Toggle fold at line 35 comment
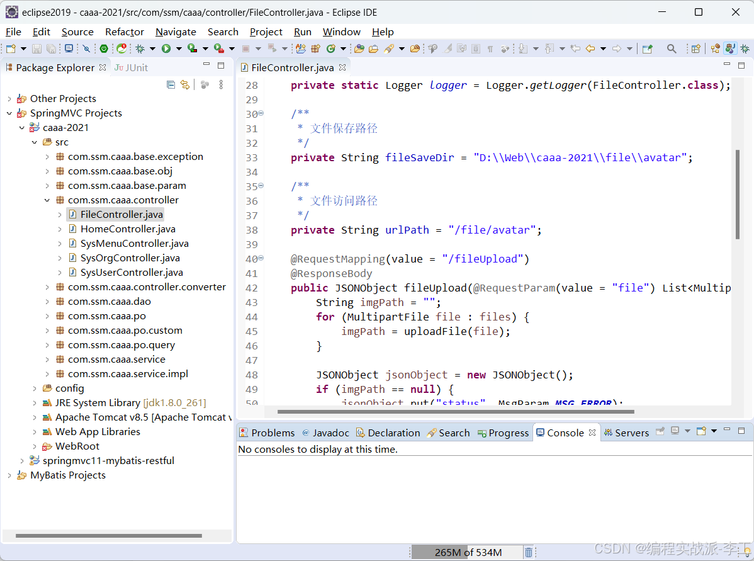This screenshot has width=754, height=561. coord(261,185)
